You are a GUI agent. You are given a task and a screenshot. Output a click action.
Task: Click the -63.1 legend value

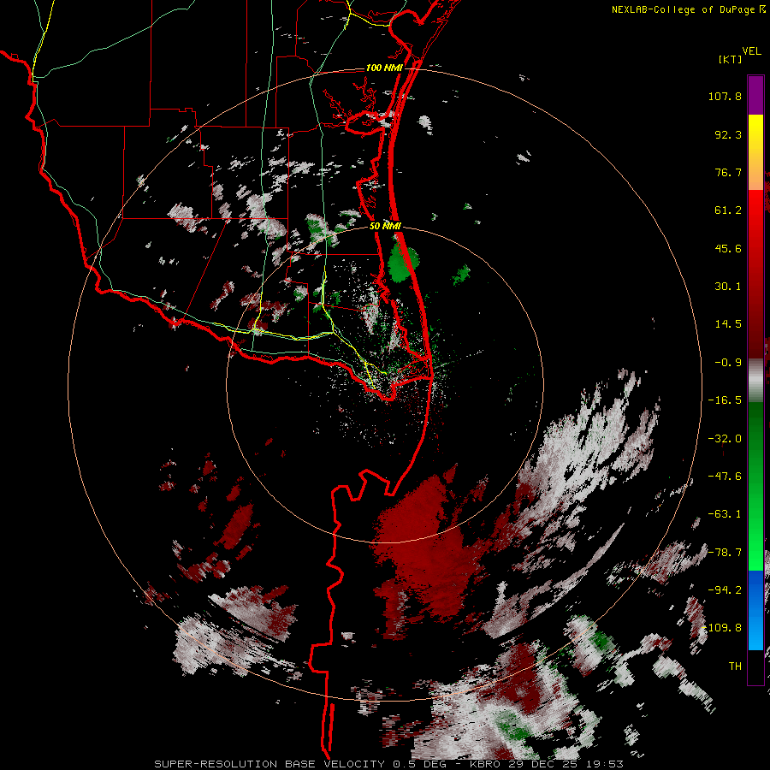[725, 514]
